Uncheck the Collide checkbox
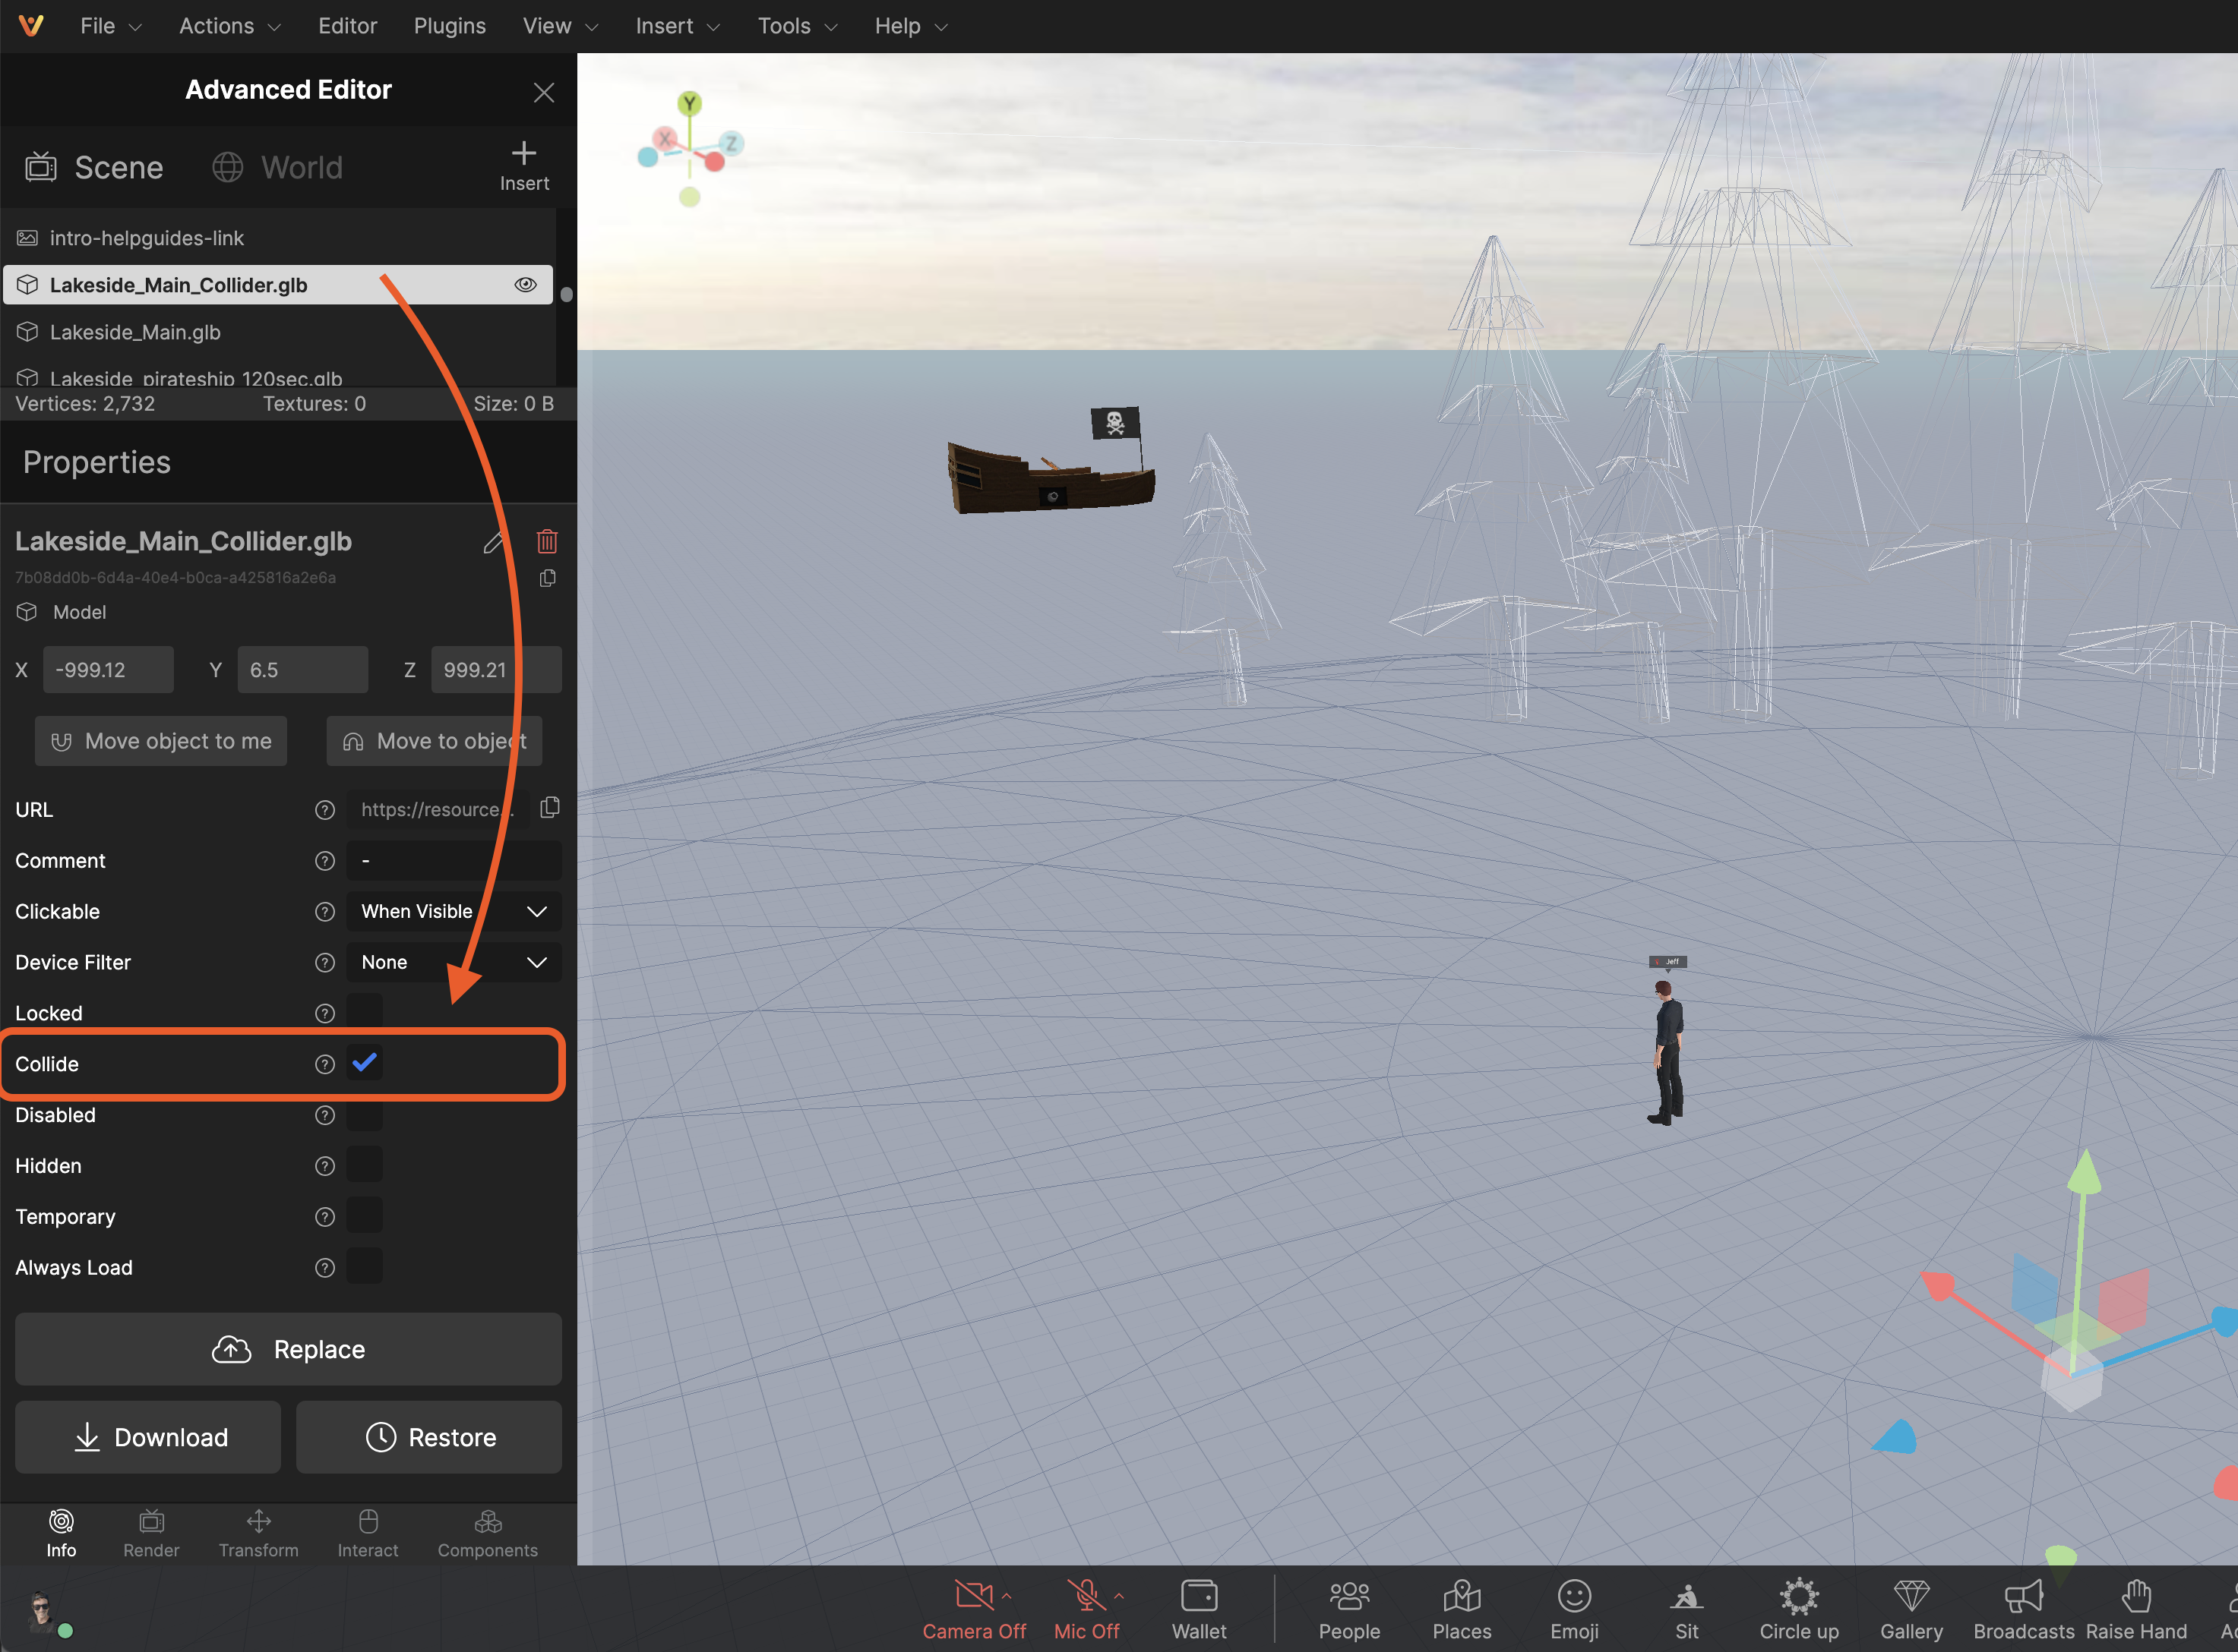This screenshot has width=2238, height=1652. click(364, 1062)
